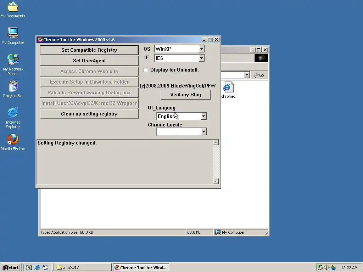The width and height of the screenshot is (363, 272).
Task: Switch to crm2k017 taskbar window
Action: (x=83, y=267)
